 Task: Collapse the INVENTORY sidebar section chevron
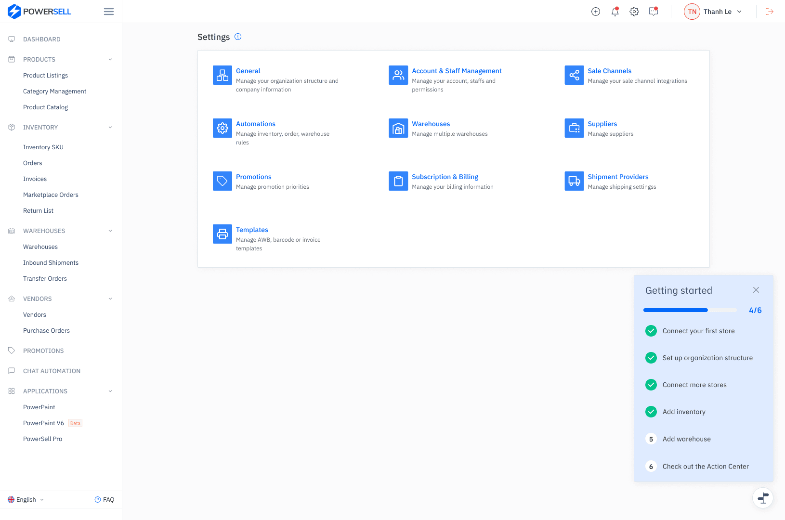(110, 127)
